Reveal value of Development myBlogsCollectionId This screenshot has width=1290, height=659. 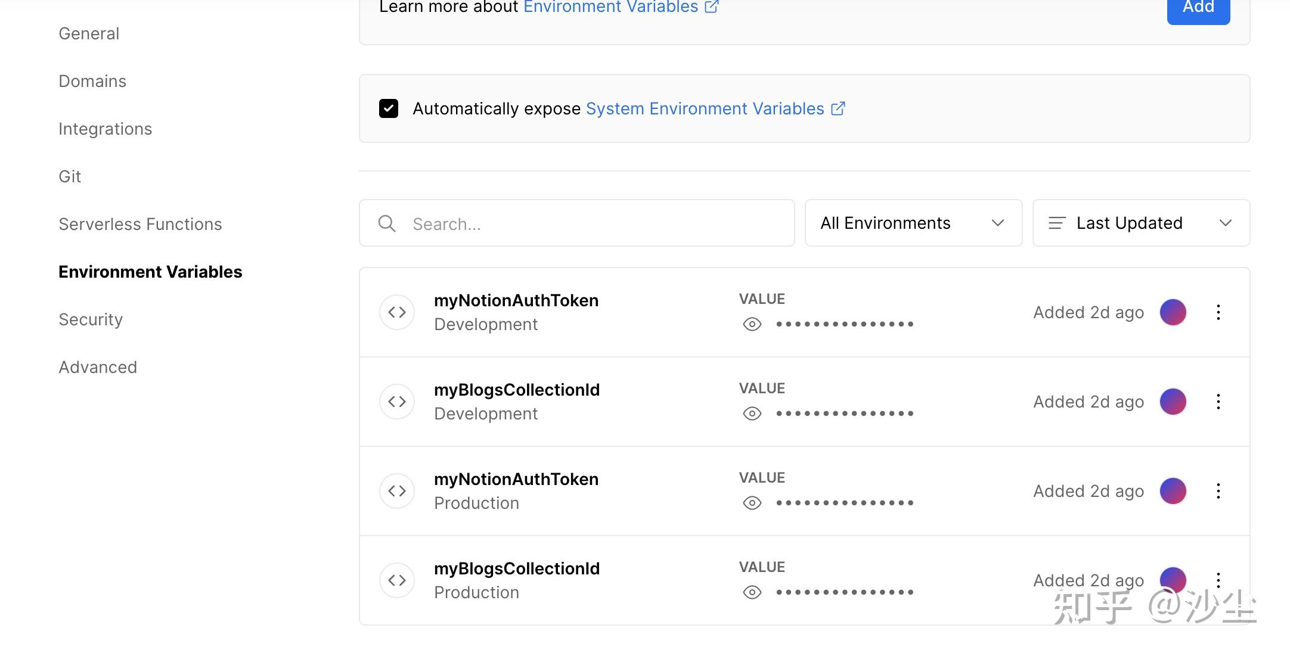(752, 414)
